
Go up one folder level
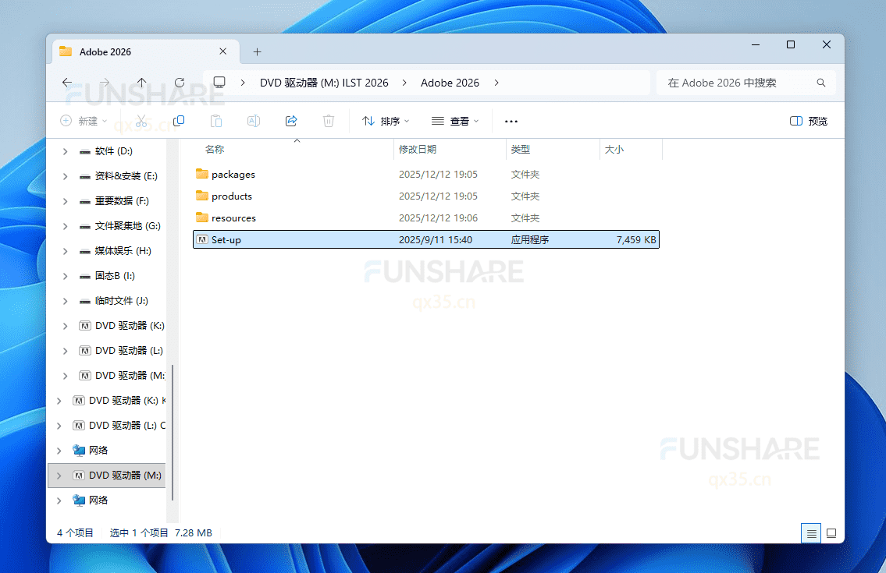[142, 83]
